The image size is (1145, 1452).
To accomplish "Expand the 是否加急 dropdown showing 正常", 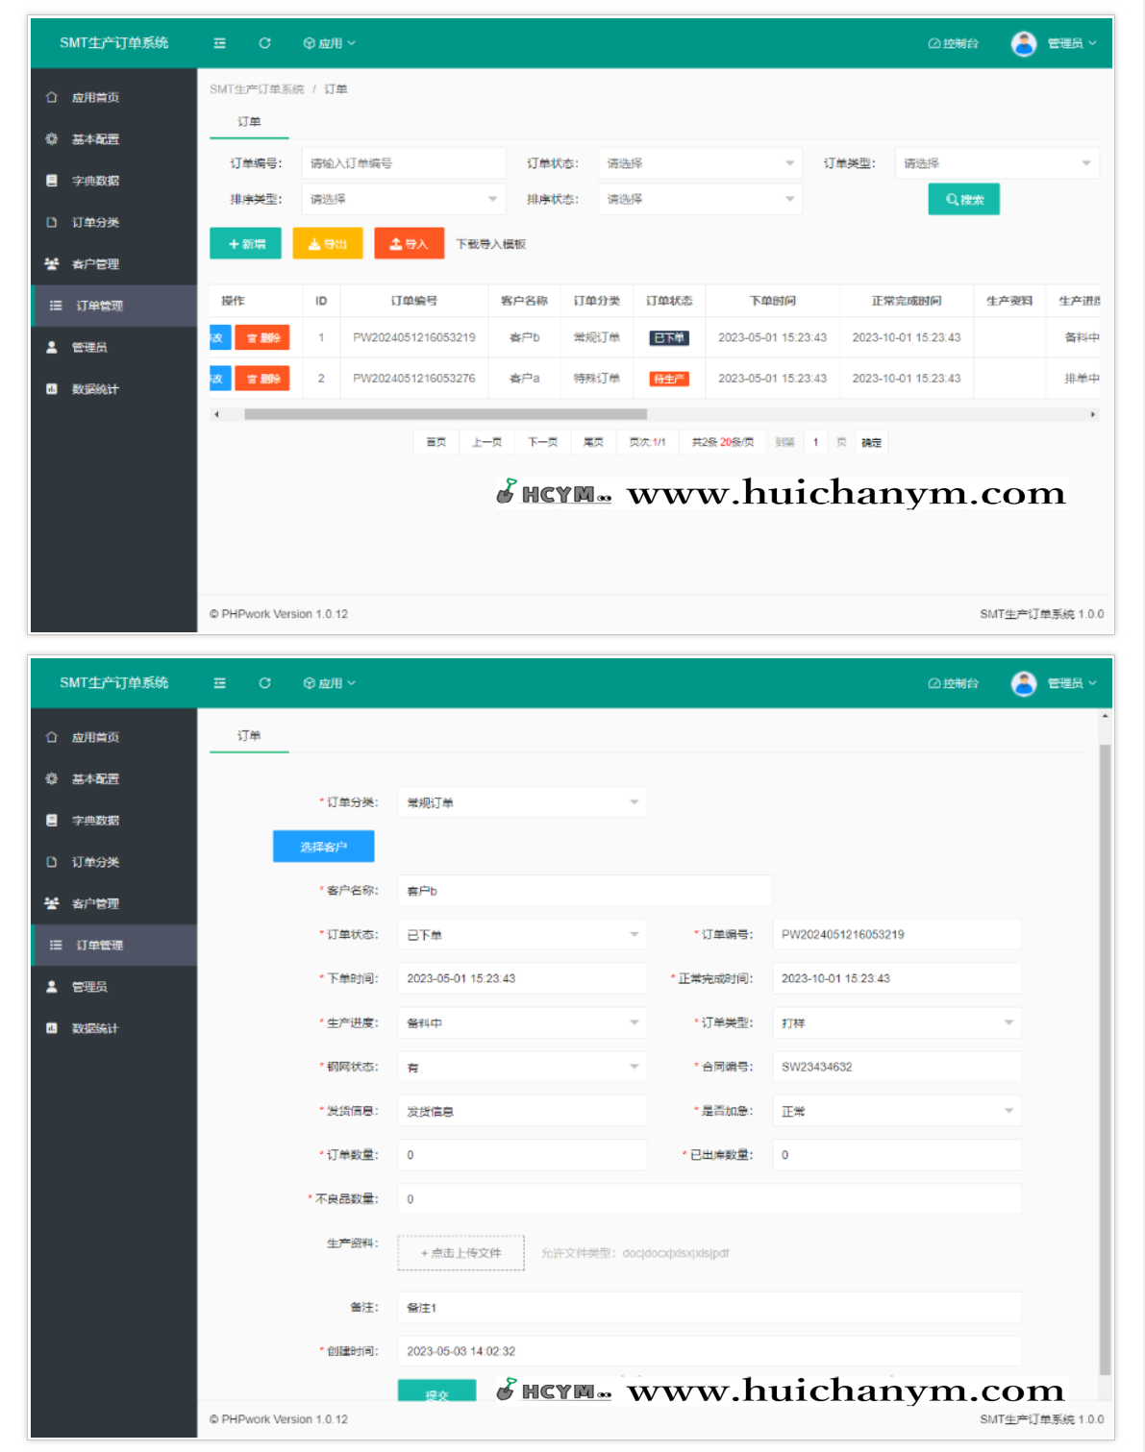I will point(896,1112).
